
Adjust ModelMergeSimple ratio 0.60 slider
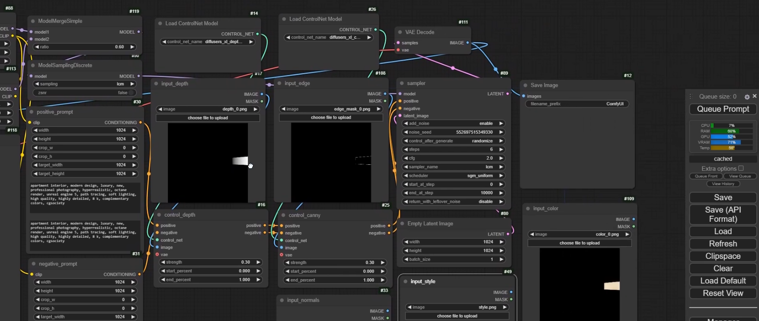(x=85, y=47)
